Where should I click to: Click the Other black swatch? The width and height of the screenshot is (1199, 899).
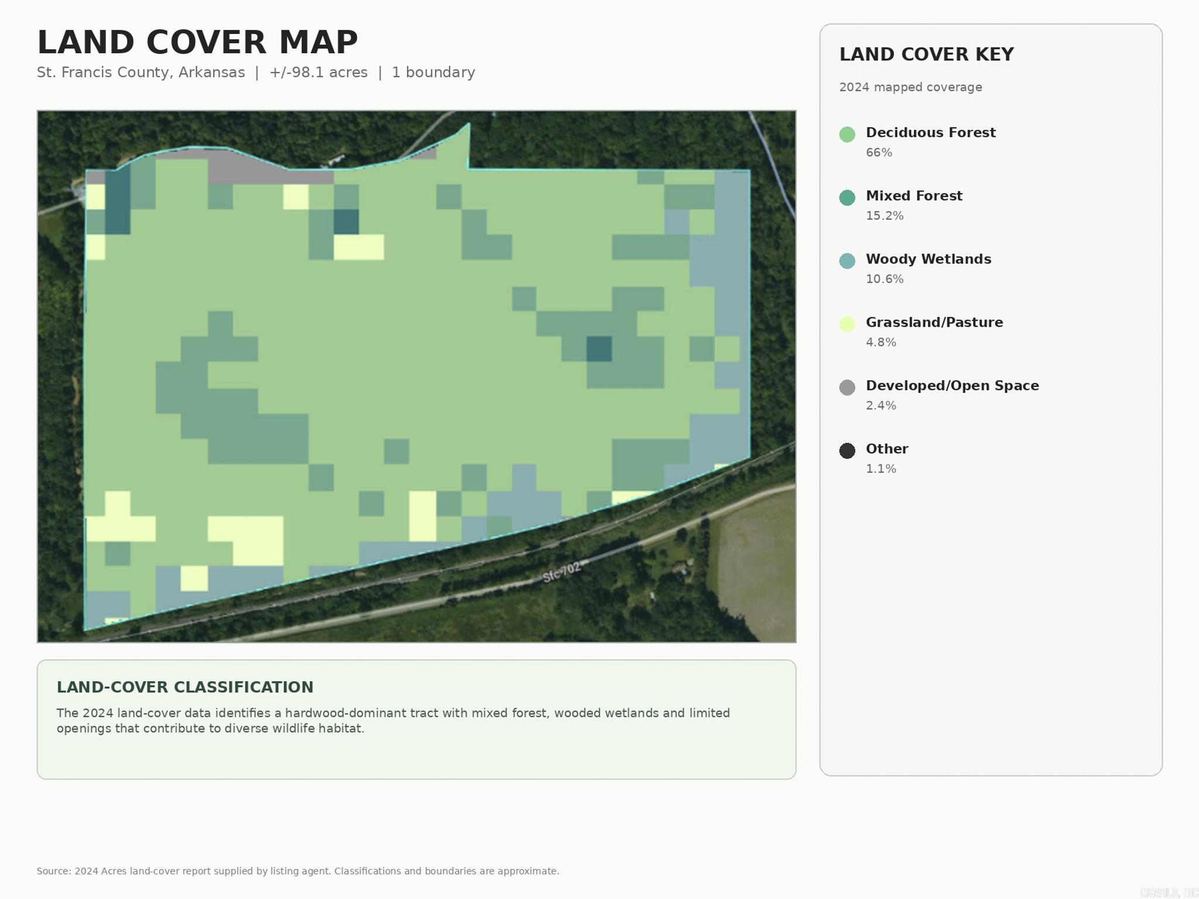click(847, 451)
